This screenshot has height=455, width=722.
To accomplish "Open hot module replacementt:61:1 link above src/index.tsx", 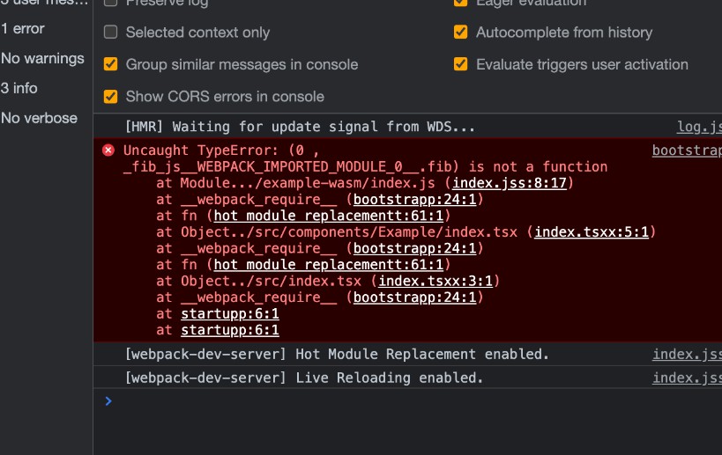I will pyautogui.click(x=329, y=265).
